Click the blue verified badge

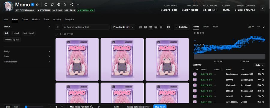click(x=32, y=5)
